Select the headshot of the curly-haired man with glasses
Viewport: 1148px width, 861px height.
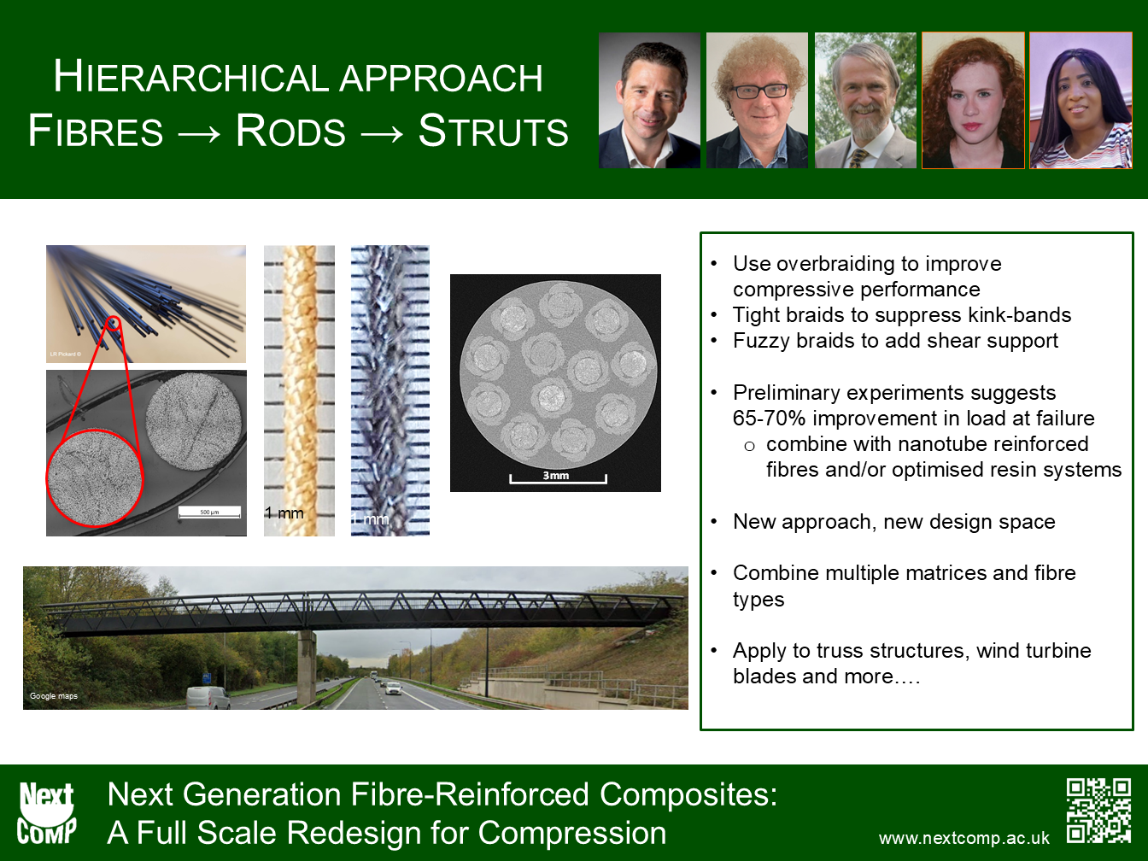point(757,100)
